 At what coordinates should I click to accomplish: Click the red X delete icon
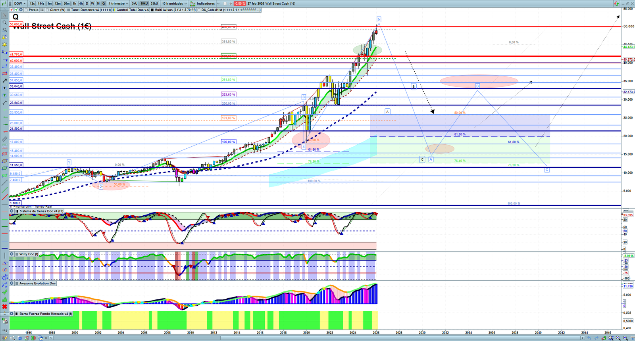pyautogui.click(x=4, y=307)
